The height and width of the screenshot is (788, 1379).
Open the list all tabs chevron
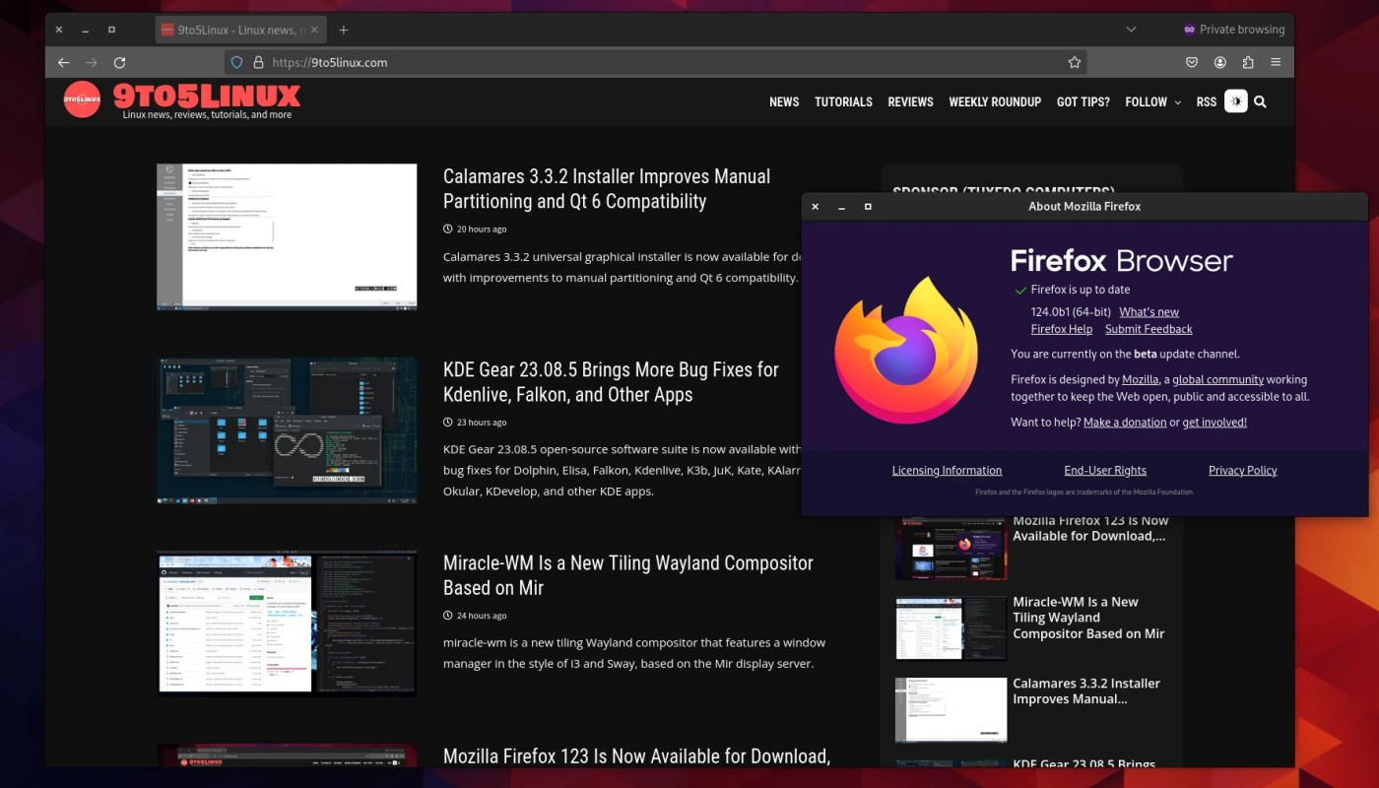coord(1131,30)
